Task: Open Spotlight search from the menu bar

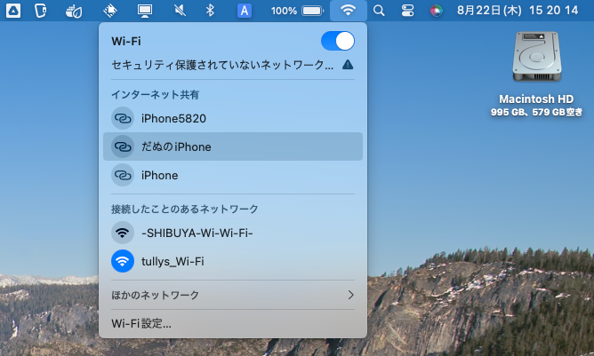Action: pos(379,11)
